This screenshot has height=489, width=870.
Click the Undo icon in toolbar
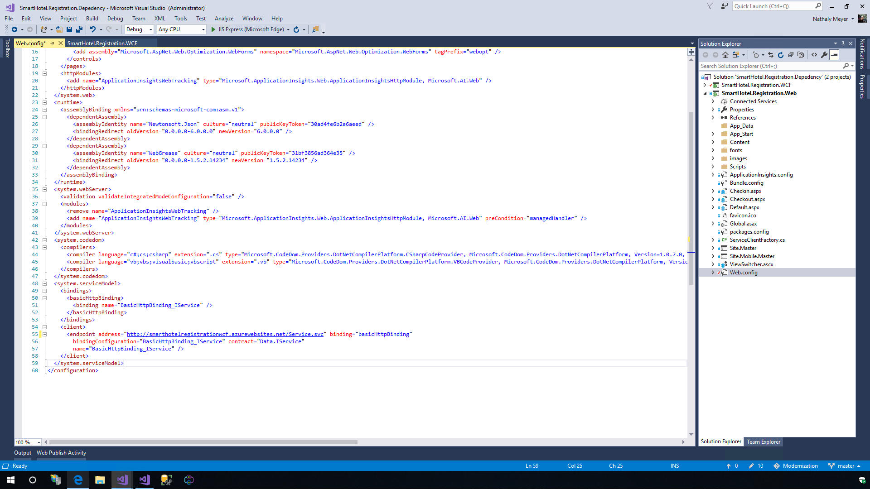pos(93,29)
